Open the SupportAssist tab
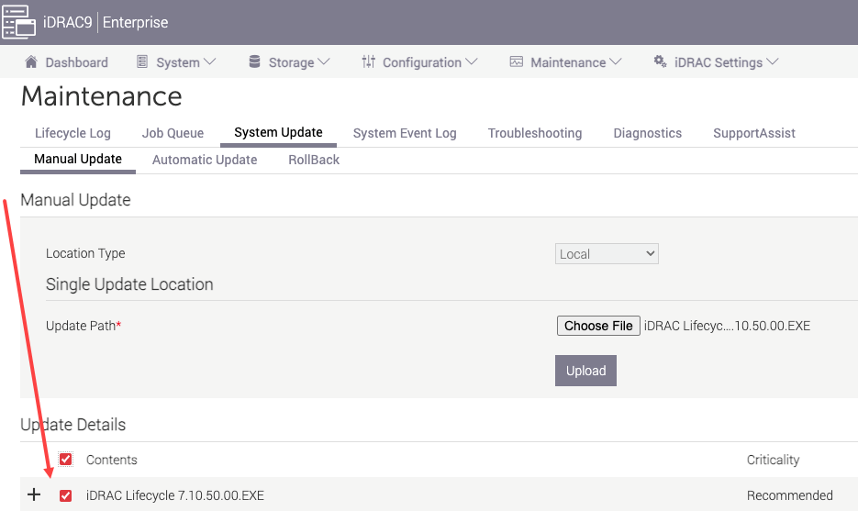Viewport: 858px width, 511px height. pos(753,133)
